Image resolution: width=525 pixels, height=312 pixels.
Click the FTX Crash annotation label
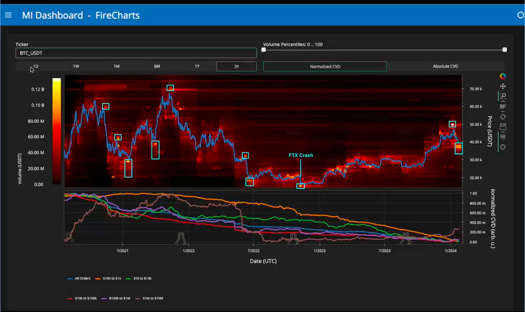click(301, 155)
